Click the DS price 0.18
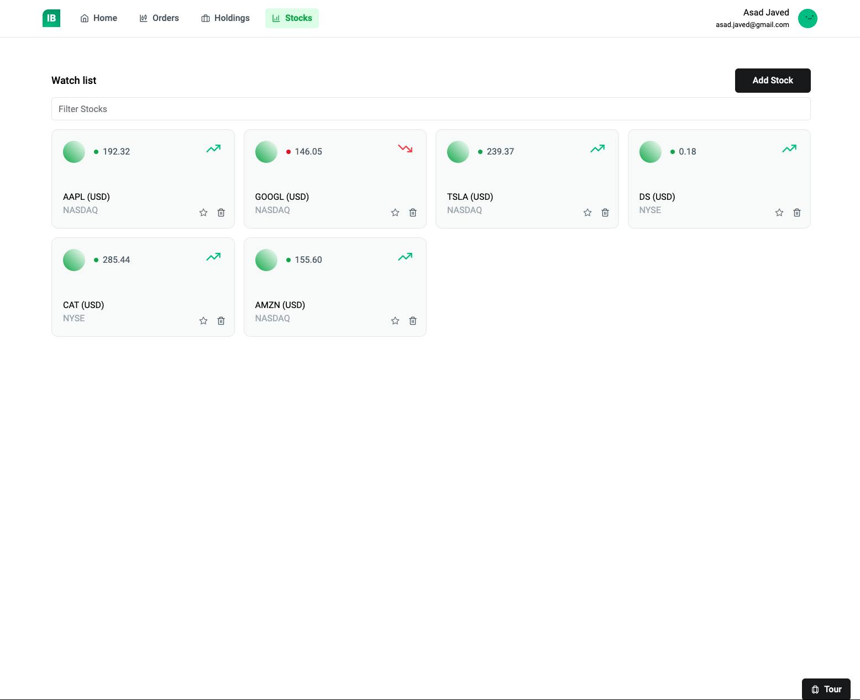This screenshot has width=860, height=700. point(688,152)
